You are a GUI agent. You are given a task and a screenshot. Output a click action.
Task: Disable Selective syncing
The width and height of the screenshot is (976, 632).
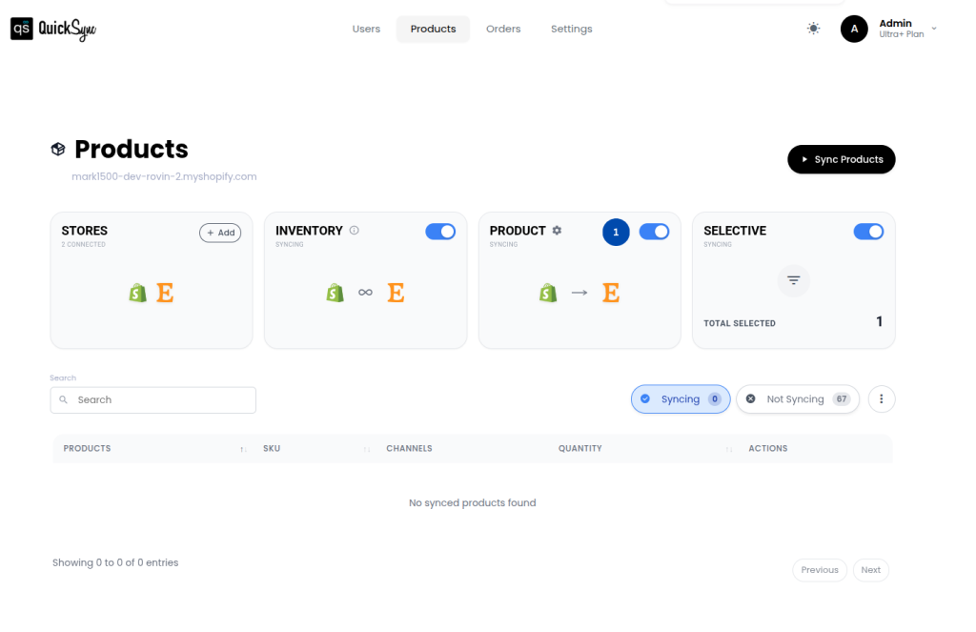868,231
